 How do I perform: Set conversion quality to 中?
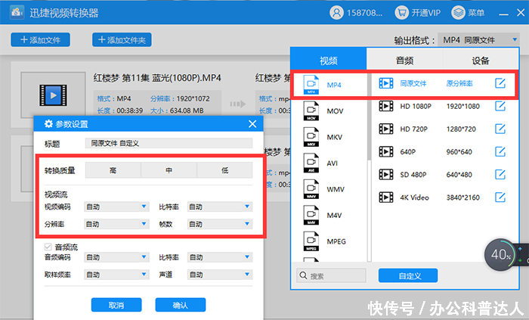[x=169, y=170]
